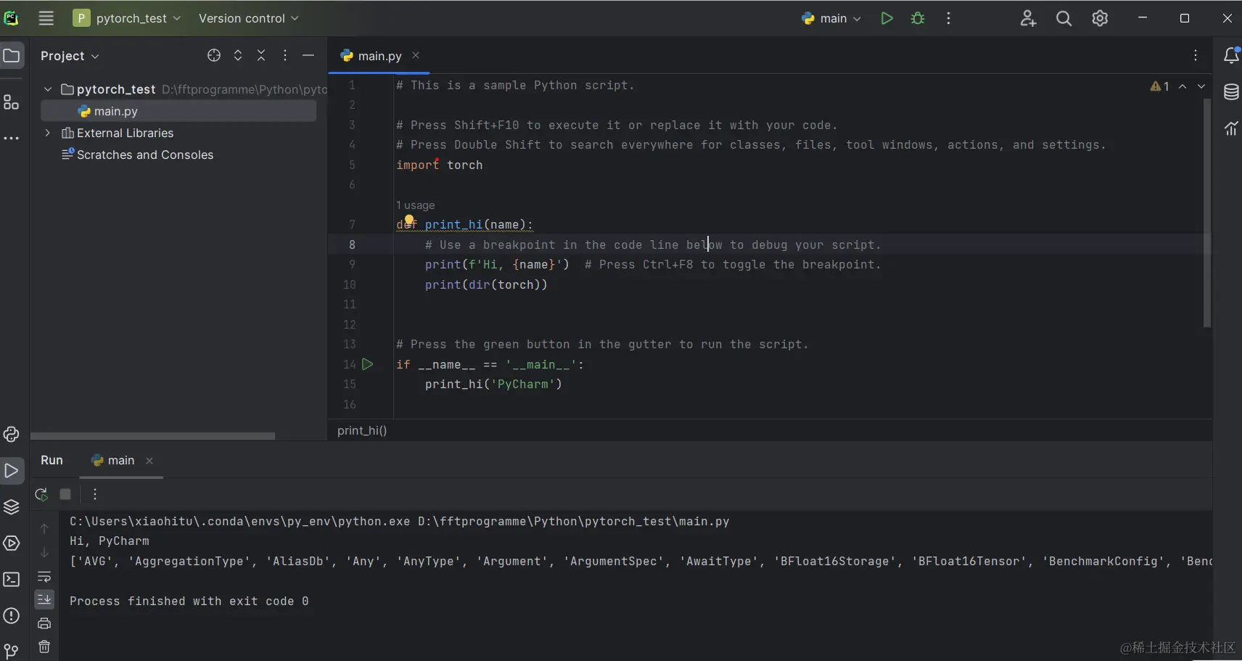The height and width of the screenshot is (661, 1242).
Task: Open Project panel options menu
Action: 285,55
